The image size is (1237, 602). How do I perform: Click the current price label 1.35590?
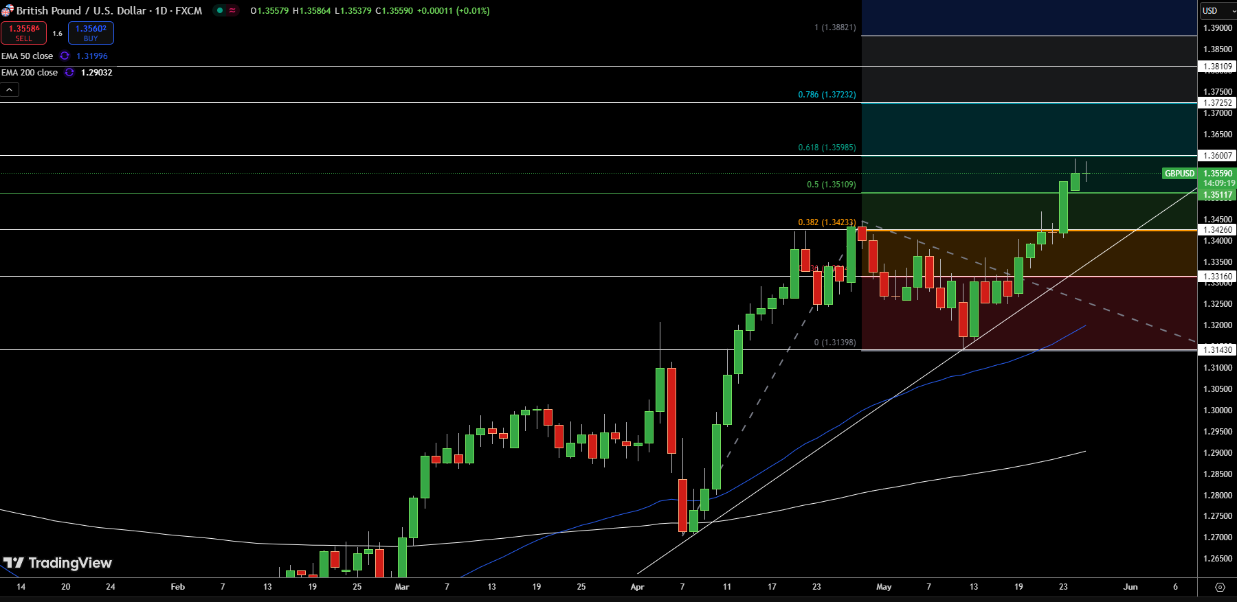tap(1218, 174)
